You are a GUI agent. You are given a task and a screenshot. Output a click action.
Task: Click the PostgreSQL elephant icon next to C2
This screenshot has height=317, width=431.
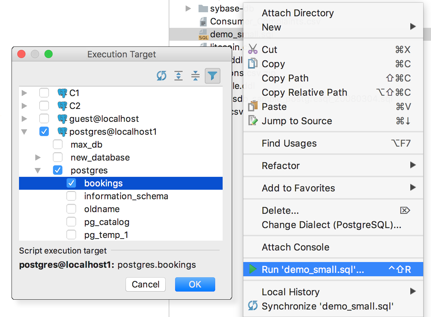coord(62,106)
